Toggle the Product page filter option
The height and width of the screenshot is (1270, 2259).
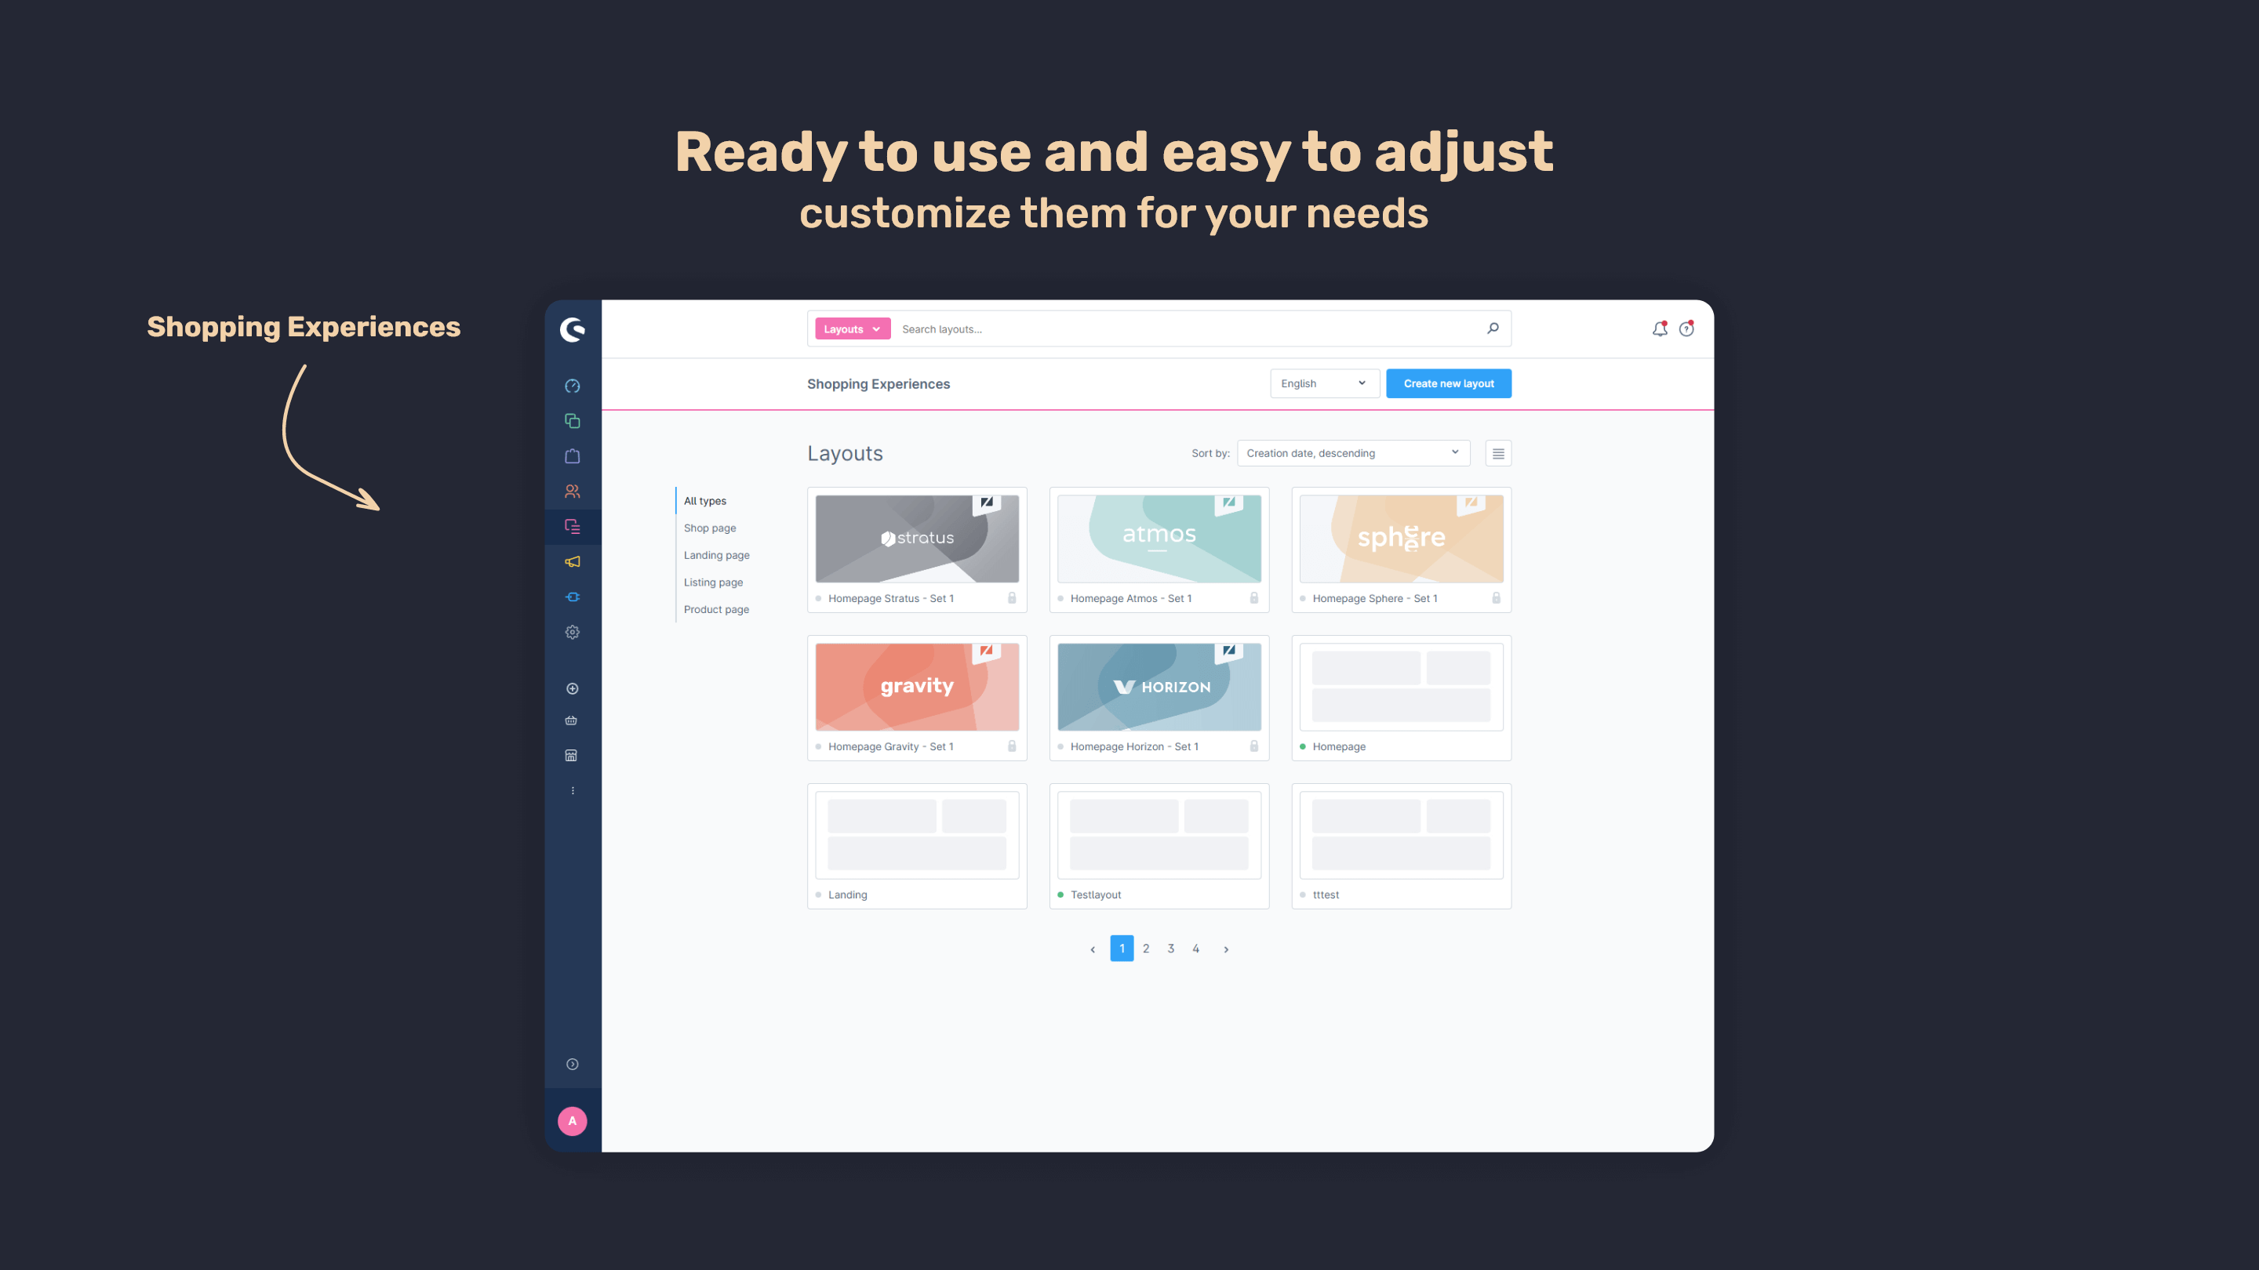[715, 608]
